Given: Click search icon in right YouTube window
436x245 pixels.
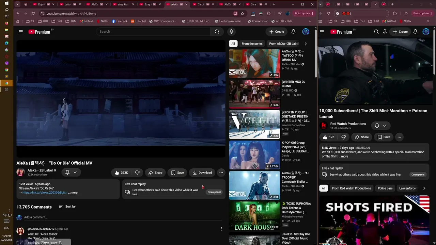Looking at the screenshot, I should 376,32.
